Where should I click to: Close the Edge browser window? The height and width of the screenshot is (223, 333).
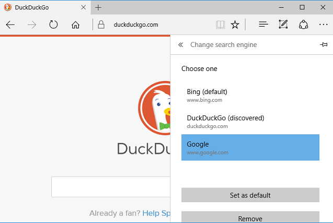point(323,7)
